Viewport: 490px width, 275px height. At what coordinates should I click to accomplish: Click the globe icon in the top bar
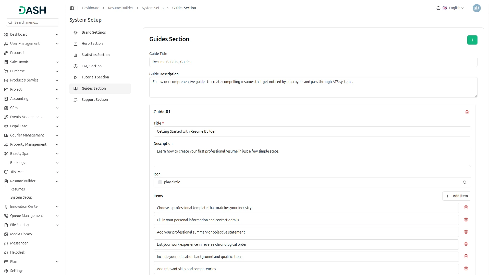point(438,8)
